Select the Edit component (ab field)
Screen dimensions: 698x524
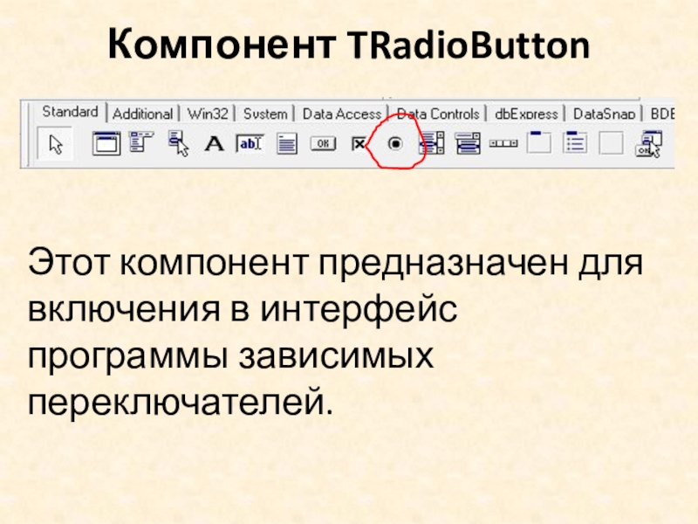click(250, 143)
